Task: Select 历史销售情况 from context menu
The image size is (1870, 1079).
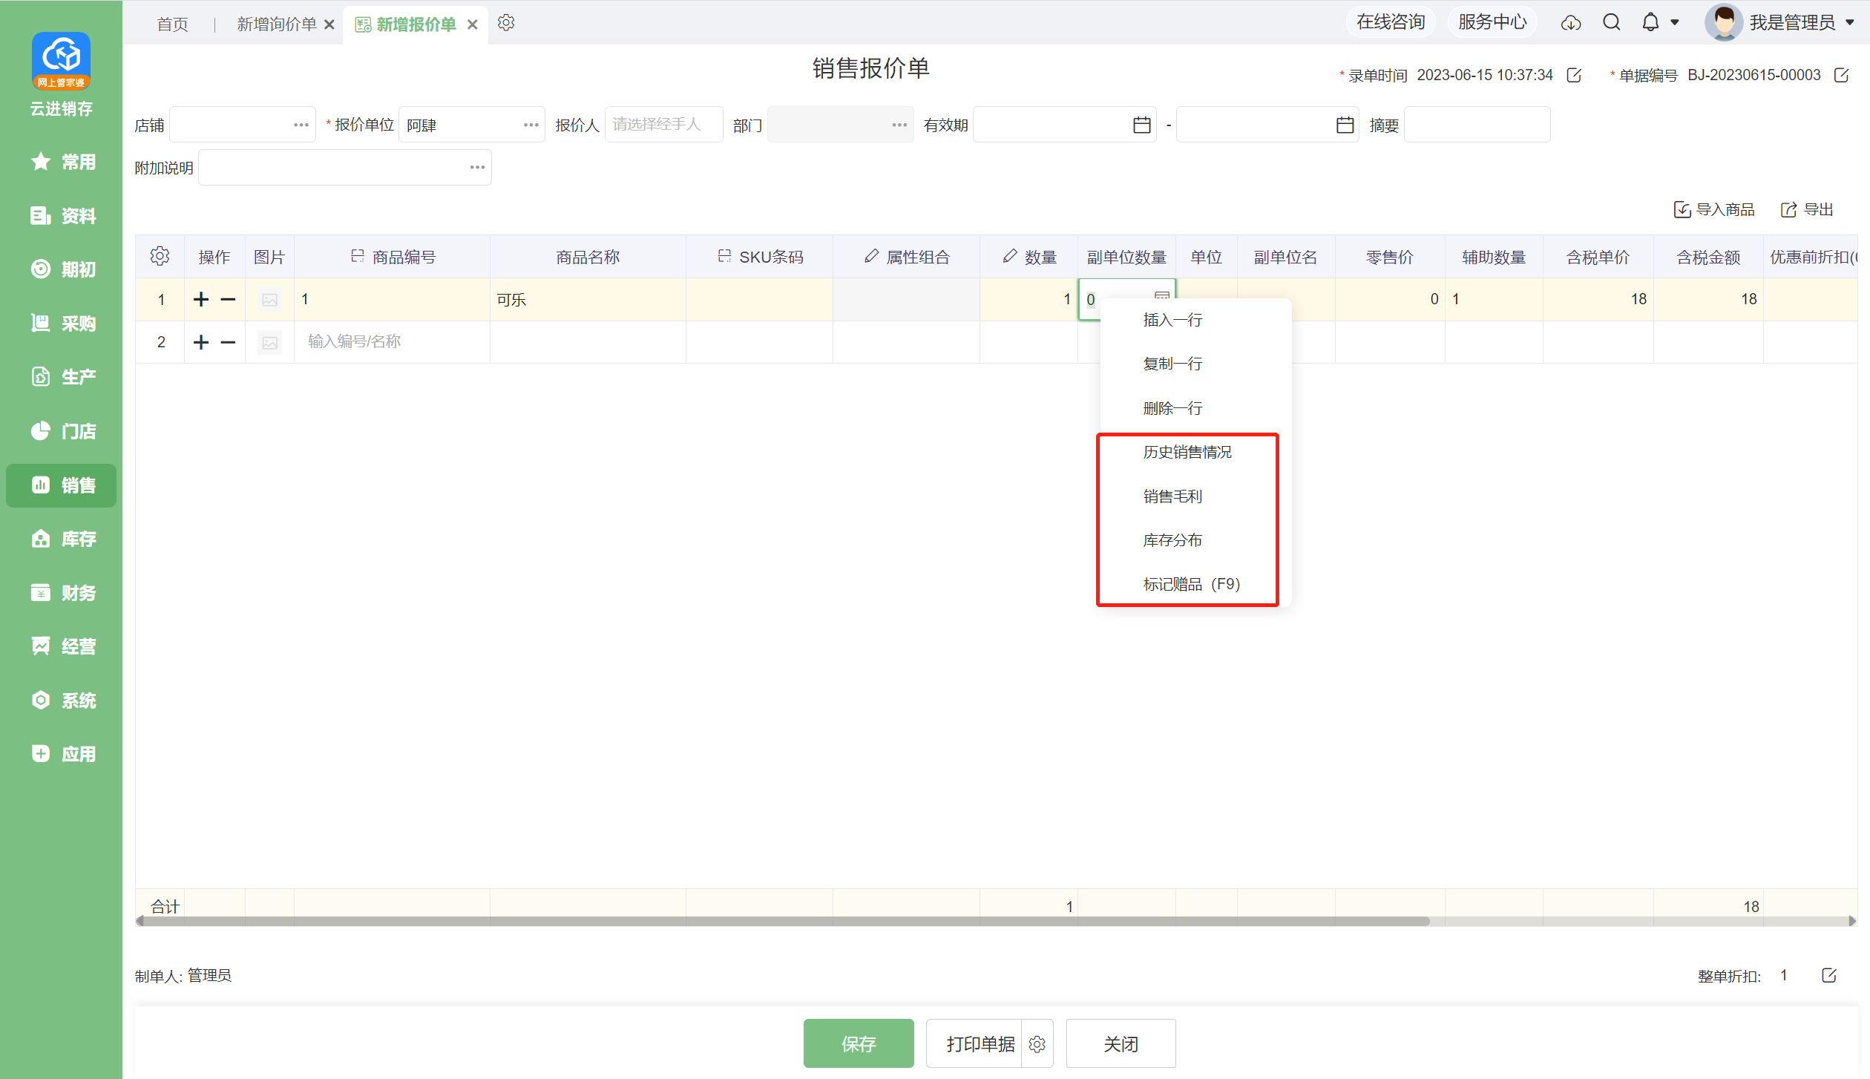Action: pos(1187,452)
